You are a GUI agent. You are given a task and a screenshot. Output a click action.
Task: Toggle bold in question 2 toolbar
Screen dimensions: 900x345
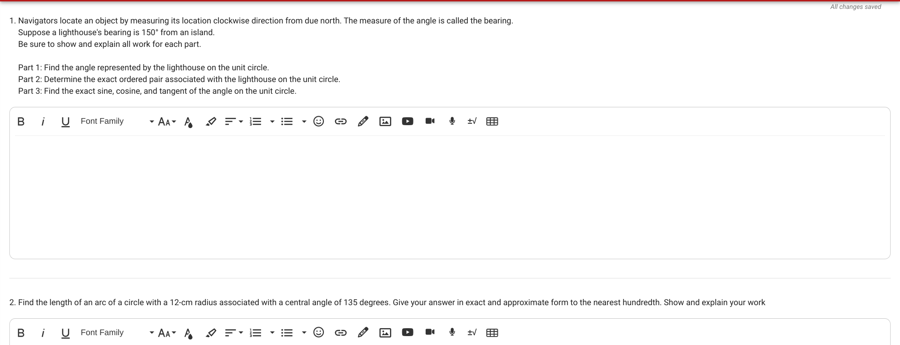(21, 333)
